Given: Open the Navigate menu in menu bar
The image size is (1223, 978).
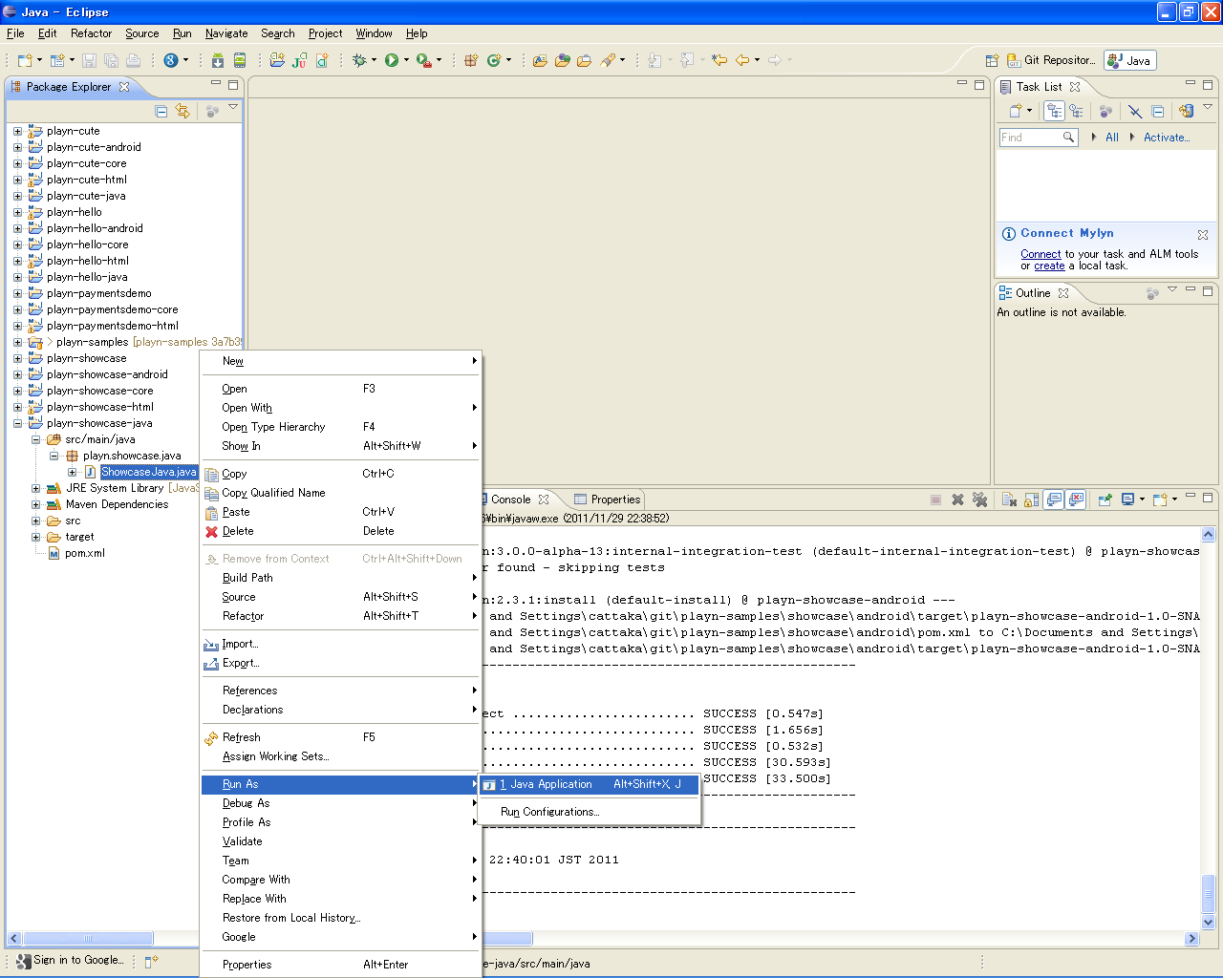Looking at the screenshot, I should (226, 33).
